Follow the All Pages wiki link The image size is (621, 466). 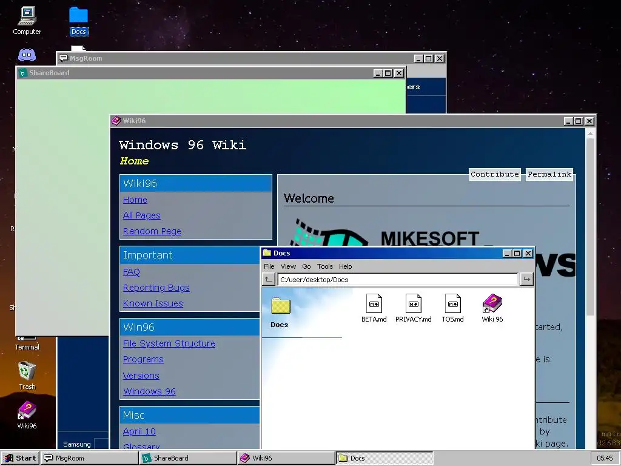141,215
